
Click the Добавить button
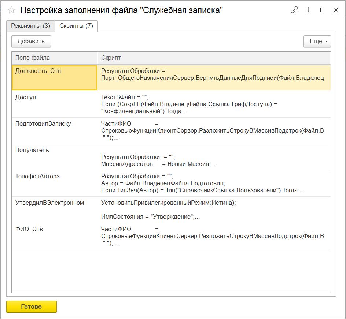pyautogui.click(x=31, y=41)
